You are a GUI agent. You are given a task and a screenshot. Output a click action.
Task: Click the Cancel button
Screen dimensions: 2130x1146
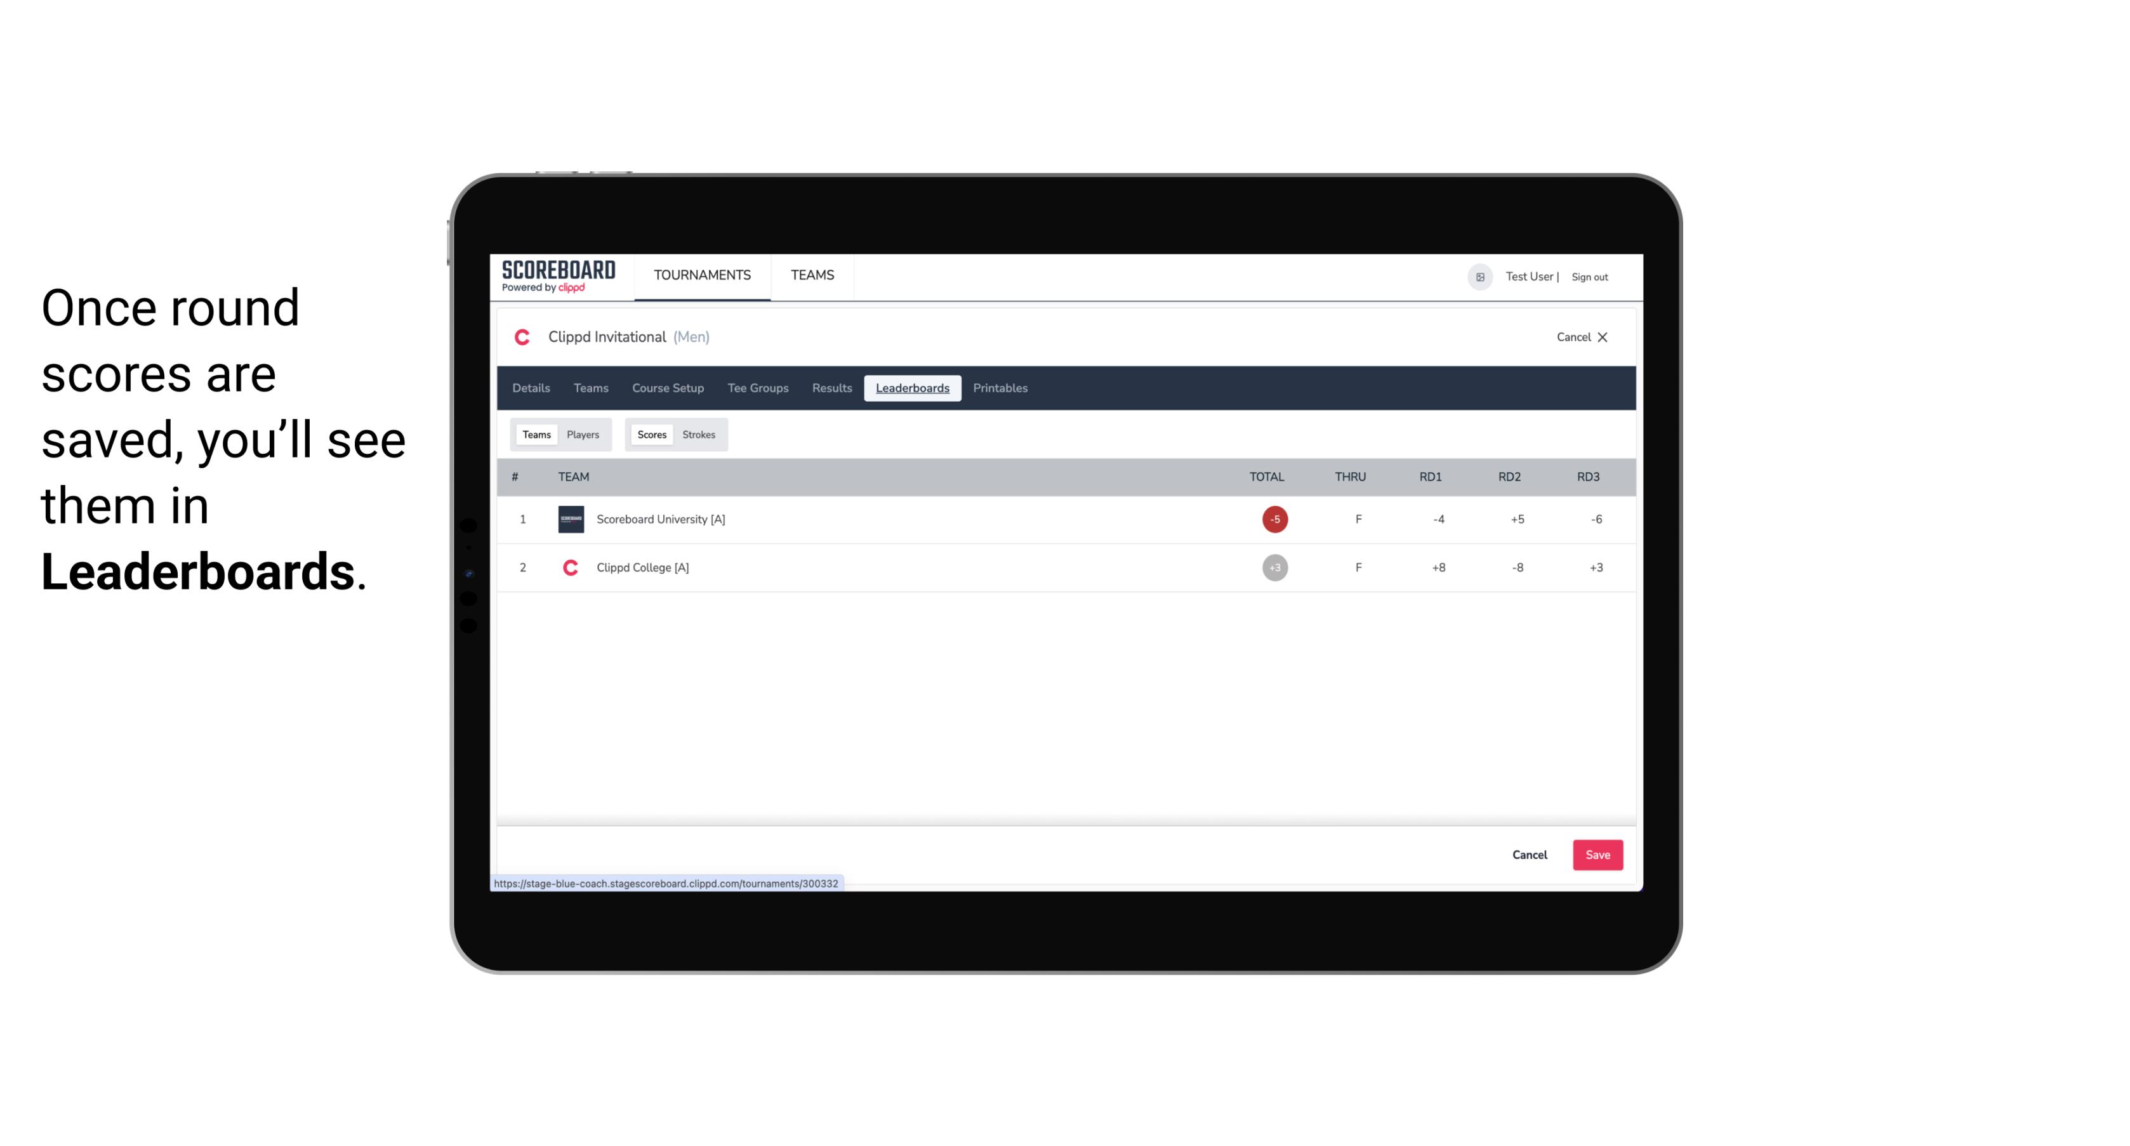click(x=1529, y=854)
